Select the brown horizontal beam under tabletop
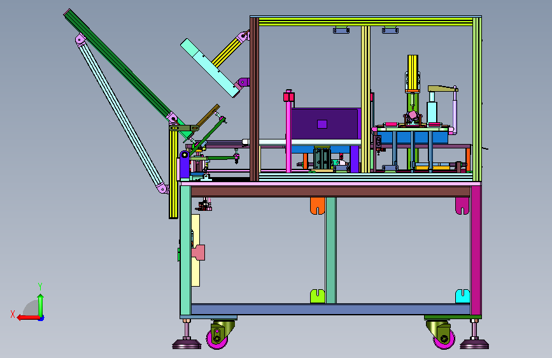 (330, 192)
